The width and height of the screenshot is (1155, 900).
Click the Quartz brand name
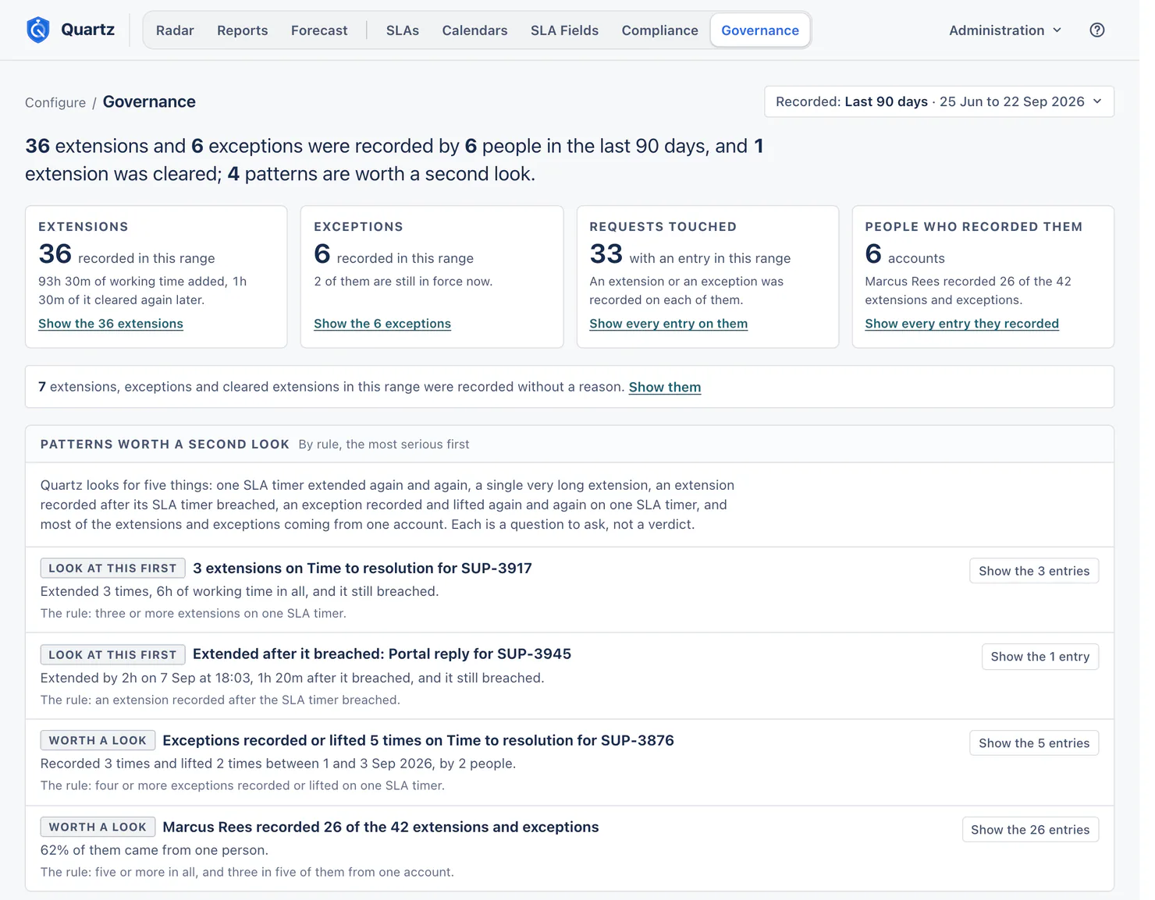[87, 30]
